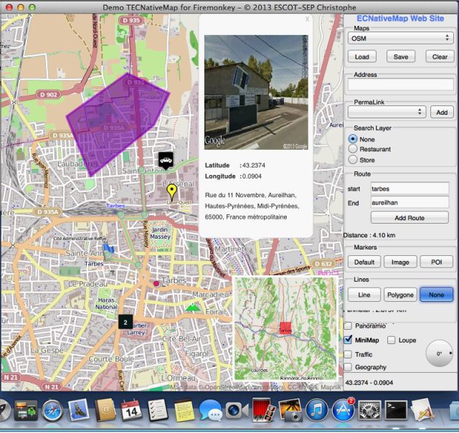Image resolution: width=459 pixels, height=433 pixels.
Task: Open Contacts address book in dock
Action: (x=105, y=410)
